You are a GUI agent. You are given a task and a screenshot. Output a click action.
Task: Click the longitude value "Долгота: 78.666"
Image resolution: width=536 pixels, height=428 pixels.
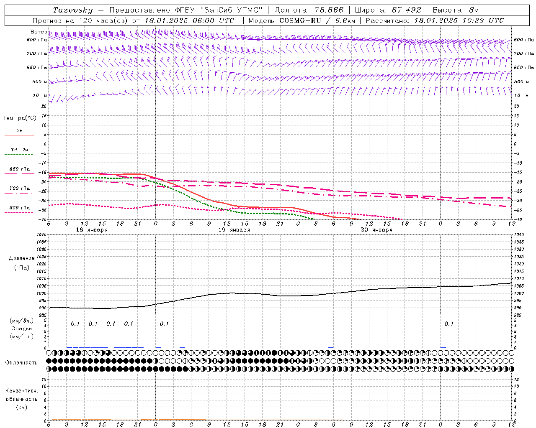309,10
